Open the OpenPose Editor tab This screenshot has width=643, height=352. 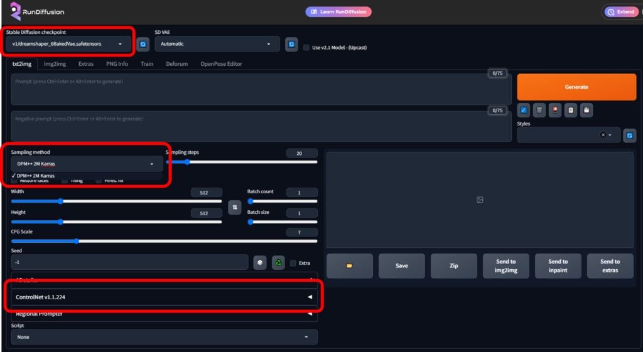pos(221,64)
